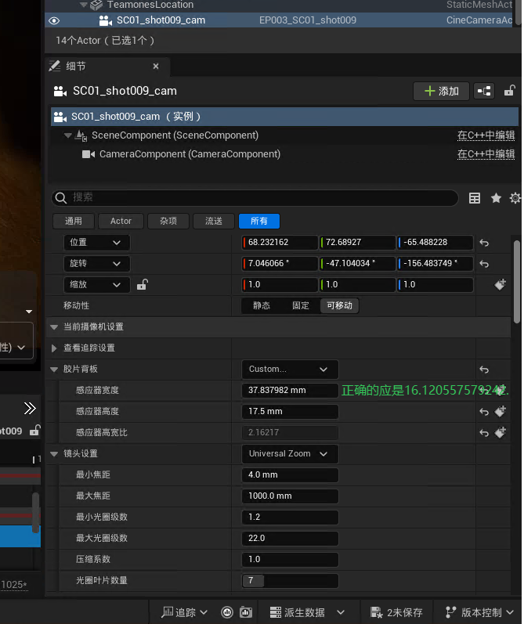The image size is (524, 624).
Task: Select the 杂项 filter tab
Action: pos(168,221)
